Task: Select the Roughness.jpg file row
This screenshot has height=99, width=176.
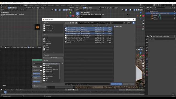Action: pos(89,37)
